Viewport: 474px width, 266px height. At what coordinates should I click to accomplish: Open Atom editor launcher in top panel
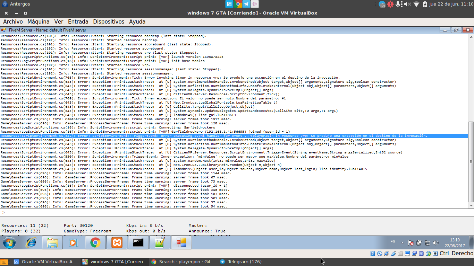255,4
